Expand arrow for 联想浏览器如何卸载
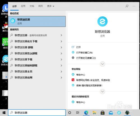Viewport: 140px width, 116px height. pyautogui.click(x=61, y=66)
